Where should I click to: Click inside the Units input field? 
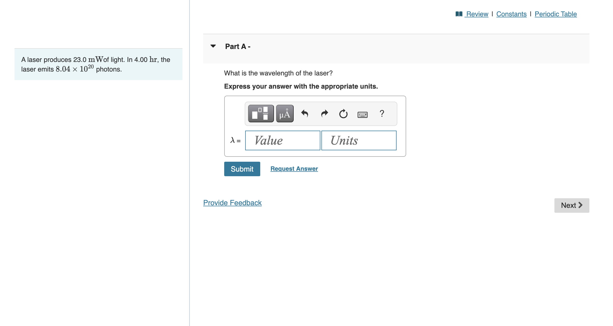point(359,140)
